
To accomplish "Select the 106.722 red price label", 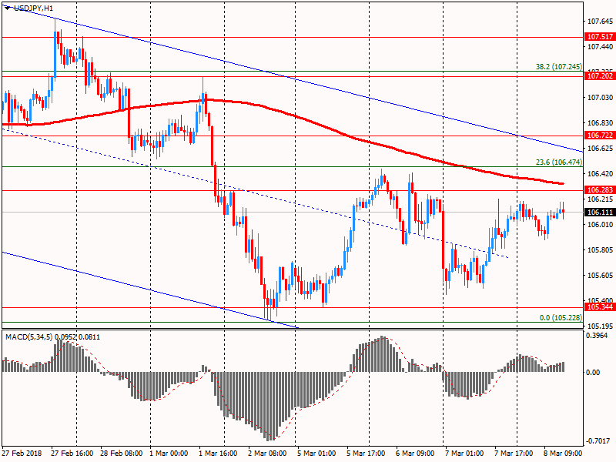I will click(x=600, y=136).
